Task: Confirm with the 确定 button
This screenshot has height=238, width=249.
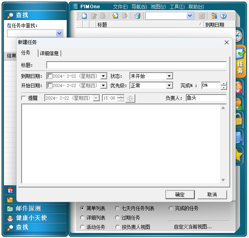Action: (180, 194)
